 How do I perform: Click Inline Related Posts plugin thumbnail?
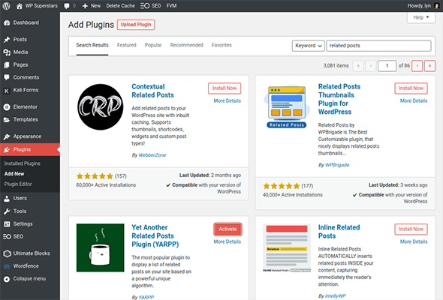[287, 247]
